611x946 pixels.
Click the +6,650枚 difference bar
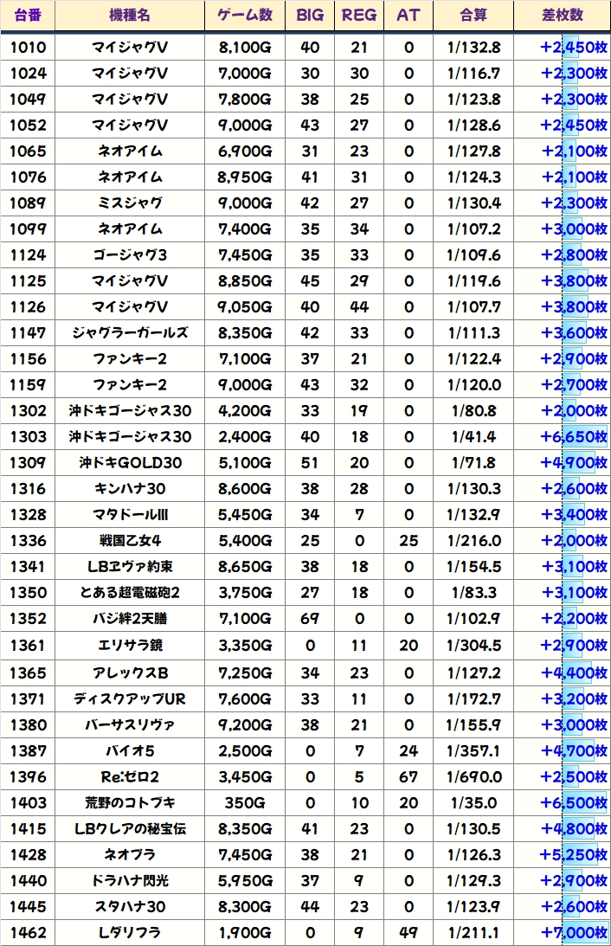tap(574, 437)
